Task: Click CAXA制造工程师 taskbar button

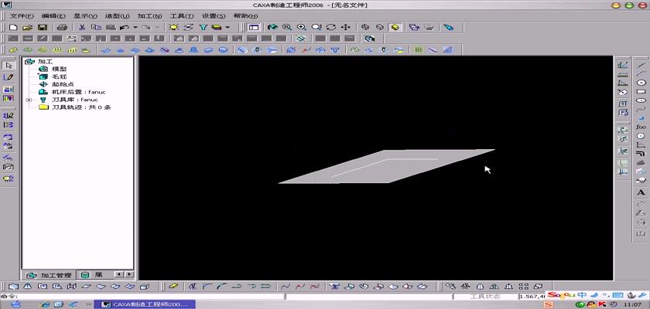Action: [x=144, y=304]
